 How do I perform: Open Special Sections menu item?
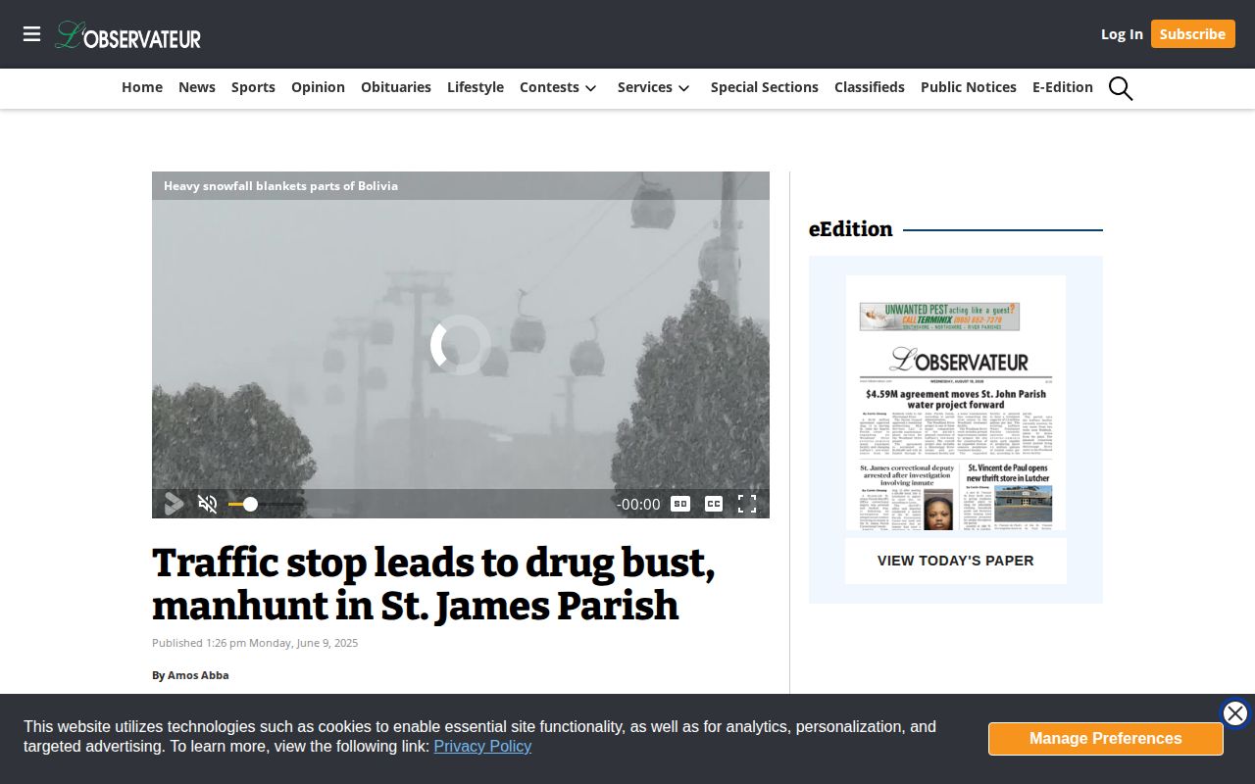pos(765,87)
